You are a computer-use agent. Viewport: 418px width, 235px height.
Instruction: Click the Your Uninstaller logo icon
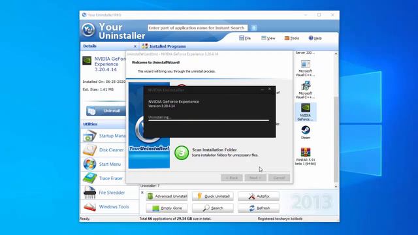pyautogui.click(x=88, y=29)
